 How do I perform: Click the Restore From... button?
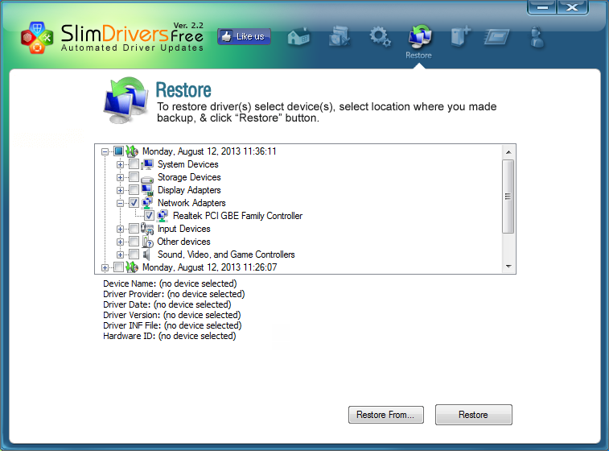tap(385, 415)
